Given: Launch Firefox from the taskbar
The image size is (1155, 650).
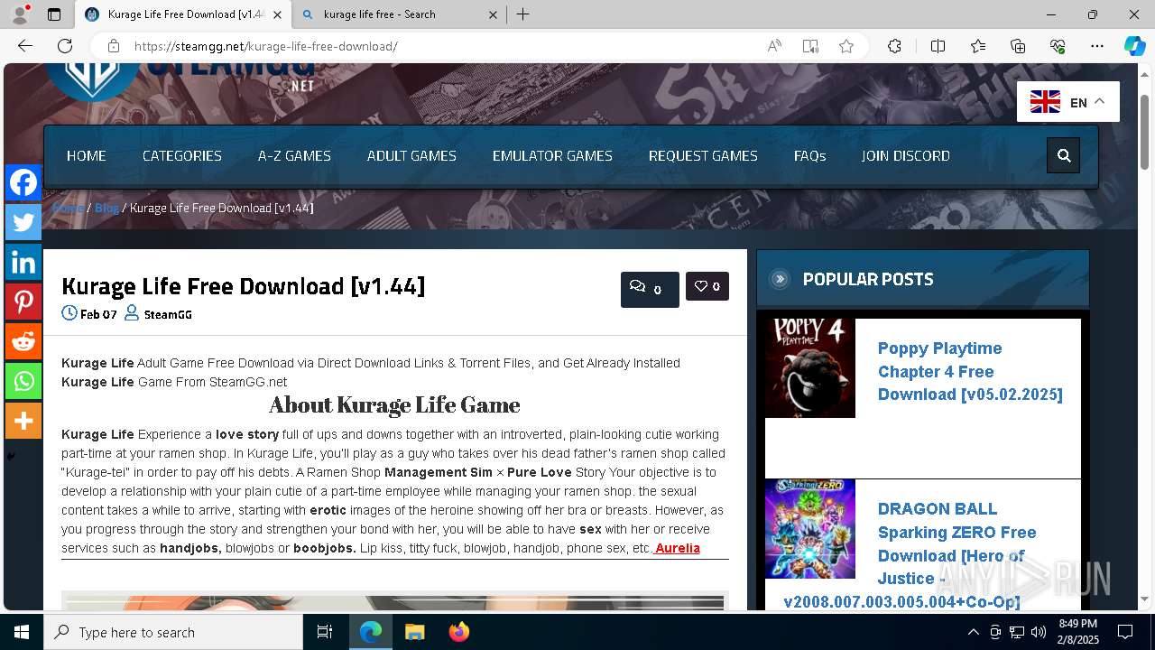Looking at the screenshot, I should [x=459, y=632].
